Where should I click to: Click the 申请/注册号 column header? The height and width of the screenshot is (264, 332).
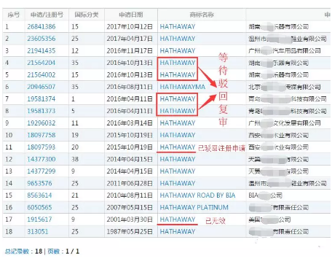(x=47, y=15)
